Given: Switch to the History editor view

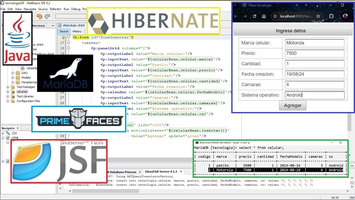Looking at the screenshot, I should [77, 31].
